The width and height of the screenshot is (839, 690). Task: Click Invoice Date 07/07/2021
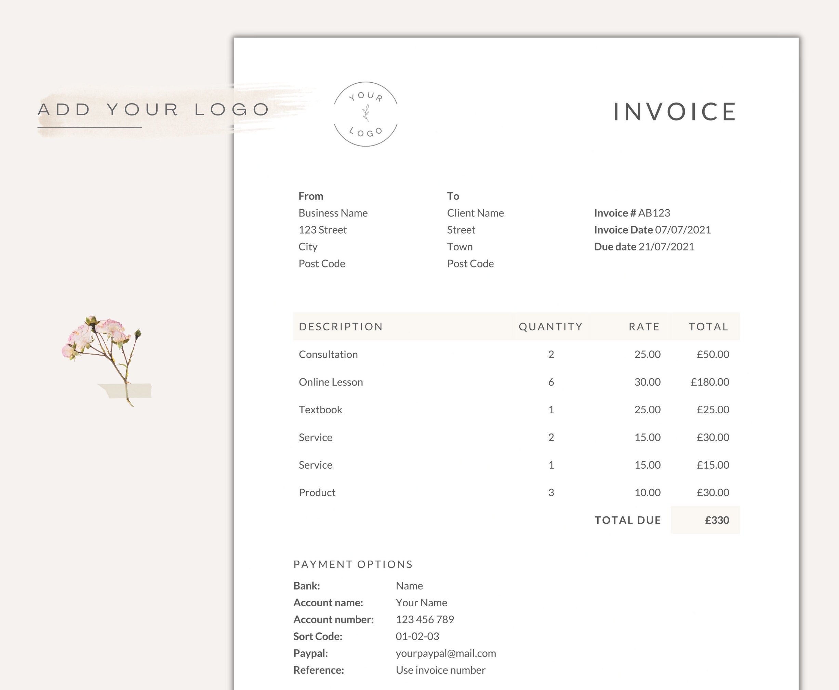point(652,230)
